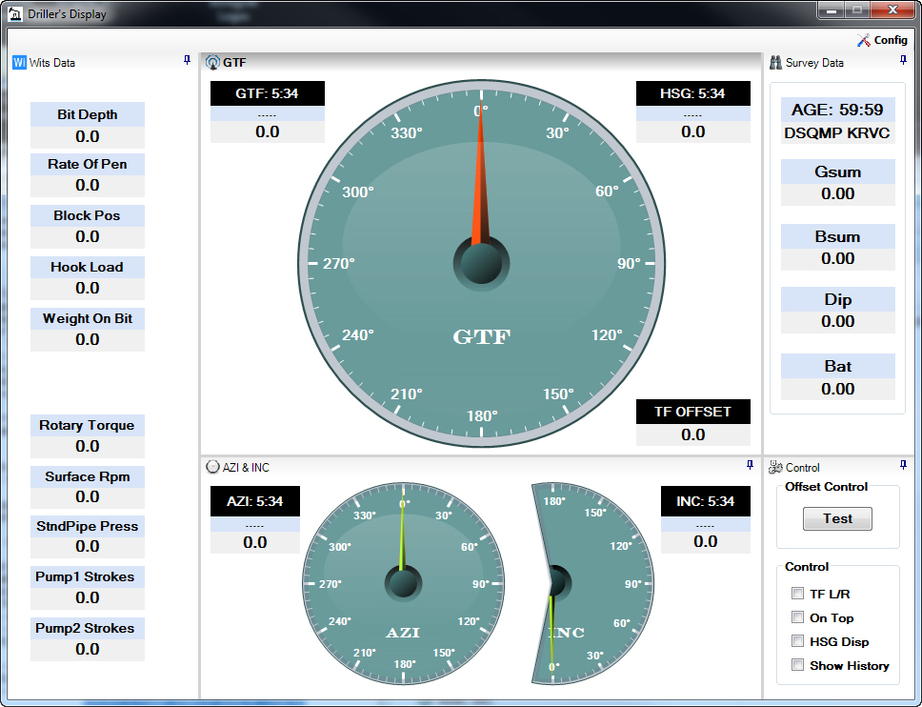
Task: Click the Control panel icon
Action: click(775, 467)
